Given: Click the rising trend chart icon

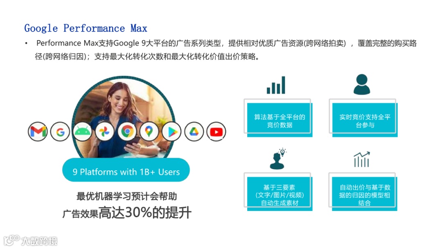Looking at the screenshot, I should click(x=362, y=159).
